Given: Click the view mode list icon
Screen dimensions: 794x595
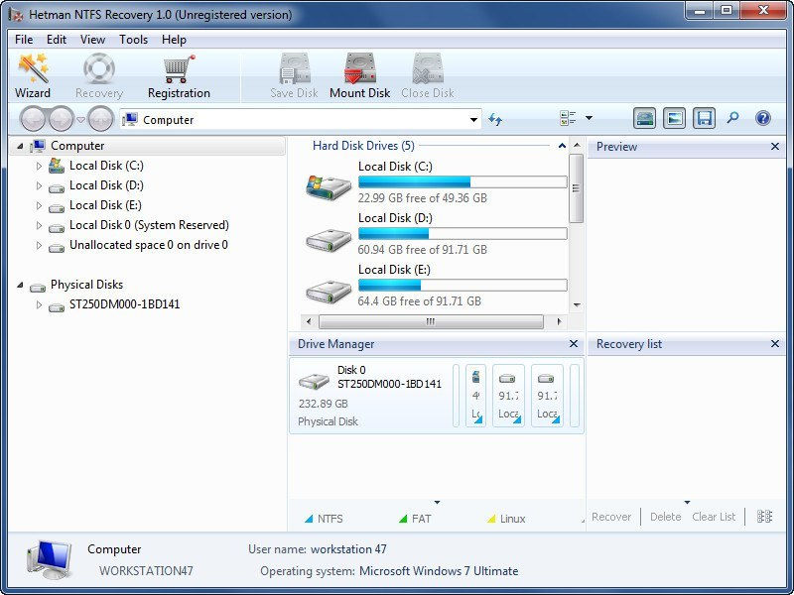Looking at the screenshot, I should pyautogui.click(x=568, y=118).
